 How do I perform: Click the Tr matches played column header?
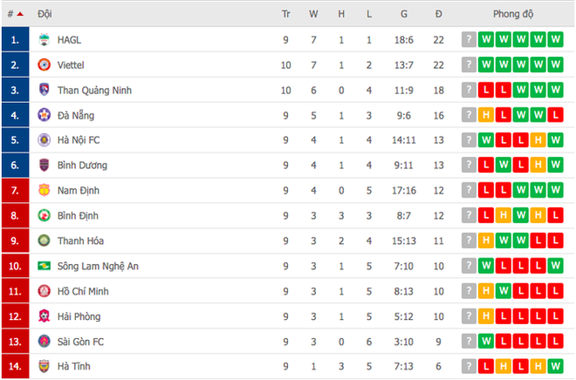[x=285, y=14]
